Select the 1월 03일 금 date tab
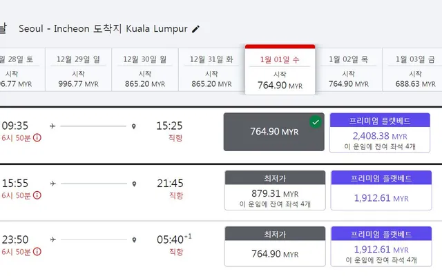The height and width of the screenshot is (276, 442). pyautogui.click(x=412, y=70)
